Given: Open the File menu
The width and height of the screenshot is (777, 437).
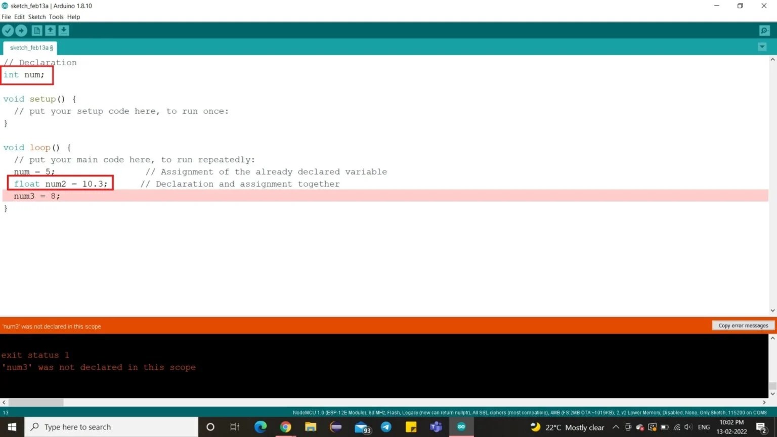Looking at the screenshot, I should pos(6,17).
